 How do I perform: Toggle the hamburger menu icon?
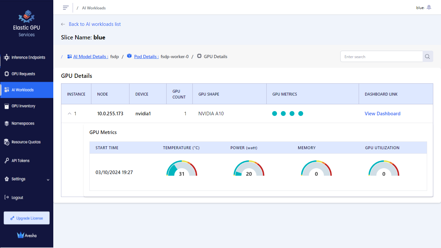point(66,8)
